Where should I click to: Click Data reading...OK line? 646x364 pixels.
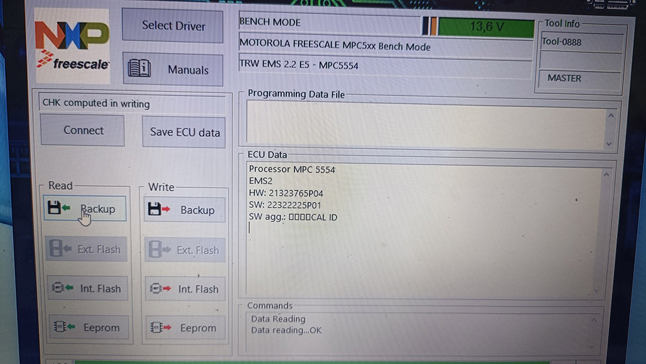[x=286, y=330]
